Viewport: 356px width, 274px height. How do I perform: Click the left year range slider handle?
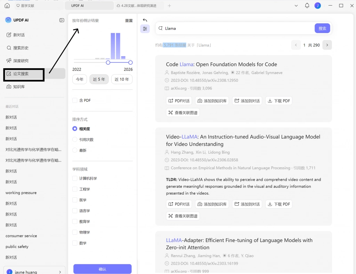[108, 63]
